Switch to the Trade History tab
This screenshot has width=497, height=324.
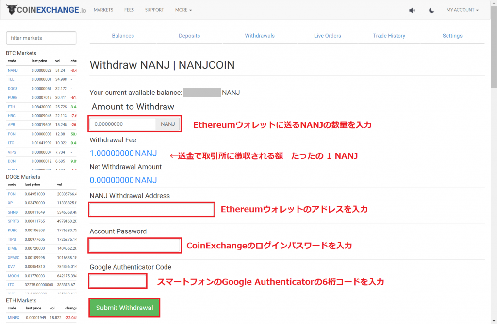pos(389,36)
